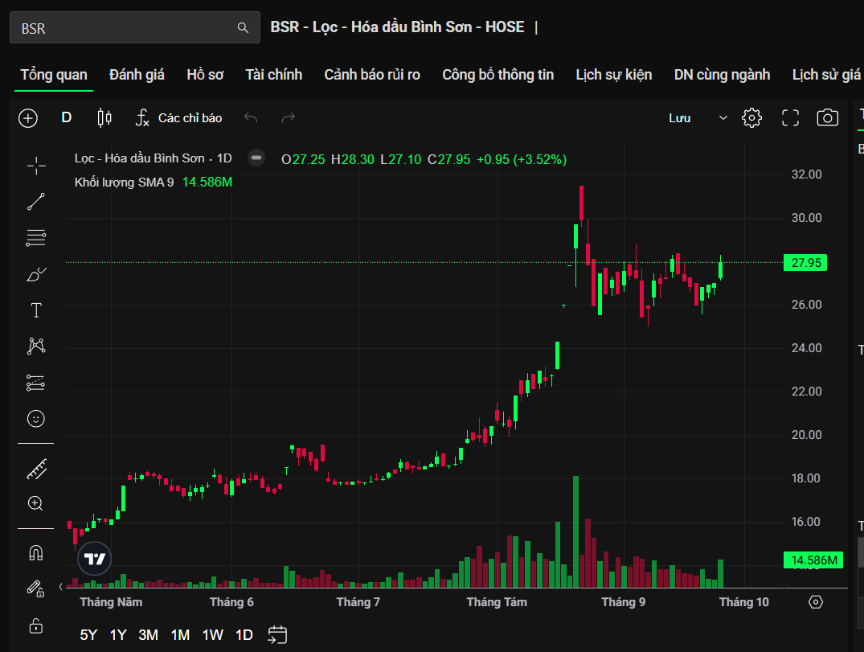Switch to Đánh giá tab
The image size is (864, 652).
(x=137, y=75)
